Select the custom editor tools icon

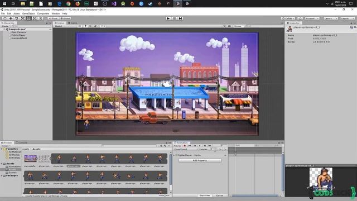[x=41, y=18]
